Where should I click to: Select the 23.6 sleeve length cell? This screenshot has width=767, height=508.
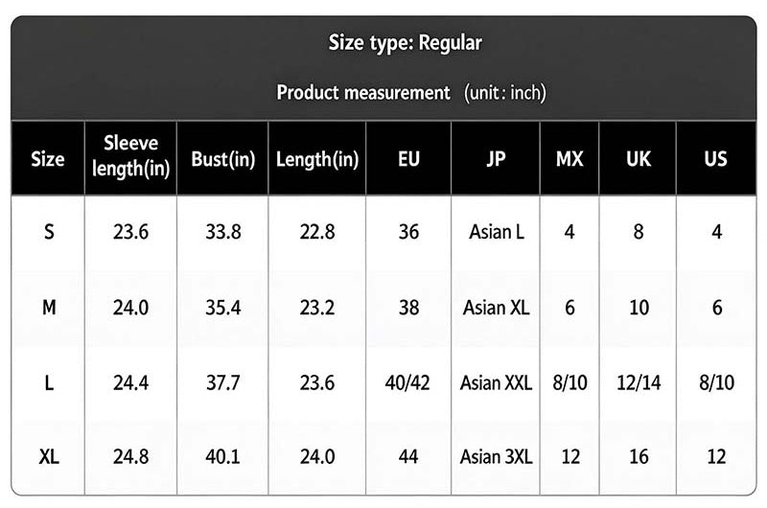pyautogui.click(x=130, y=232)
